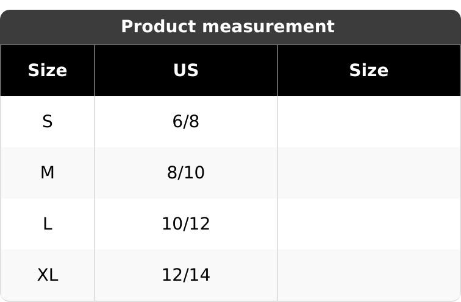This screenshot has width=461, height=302.
Task: Click the S size cell
Action: click(48, 122)
